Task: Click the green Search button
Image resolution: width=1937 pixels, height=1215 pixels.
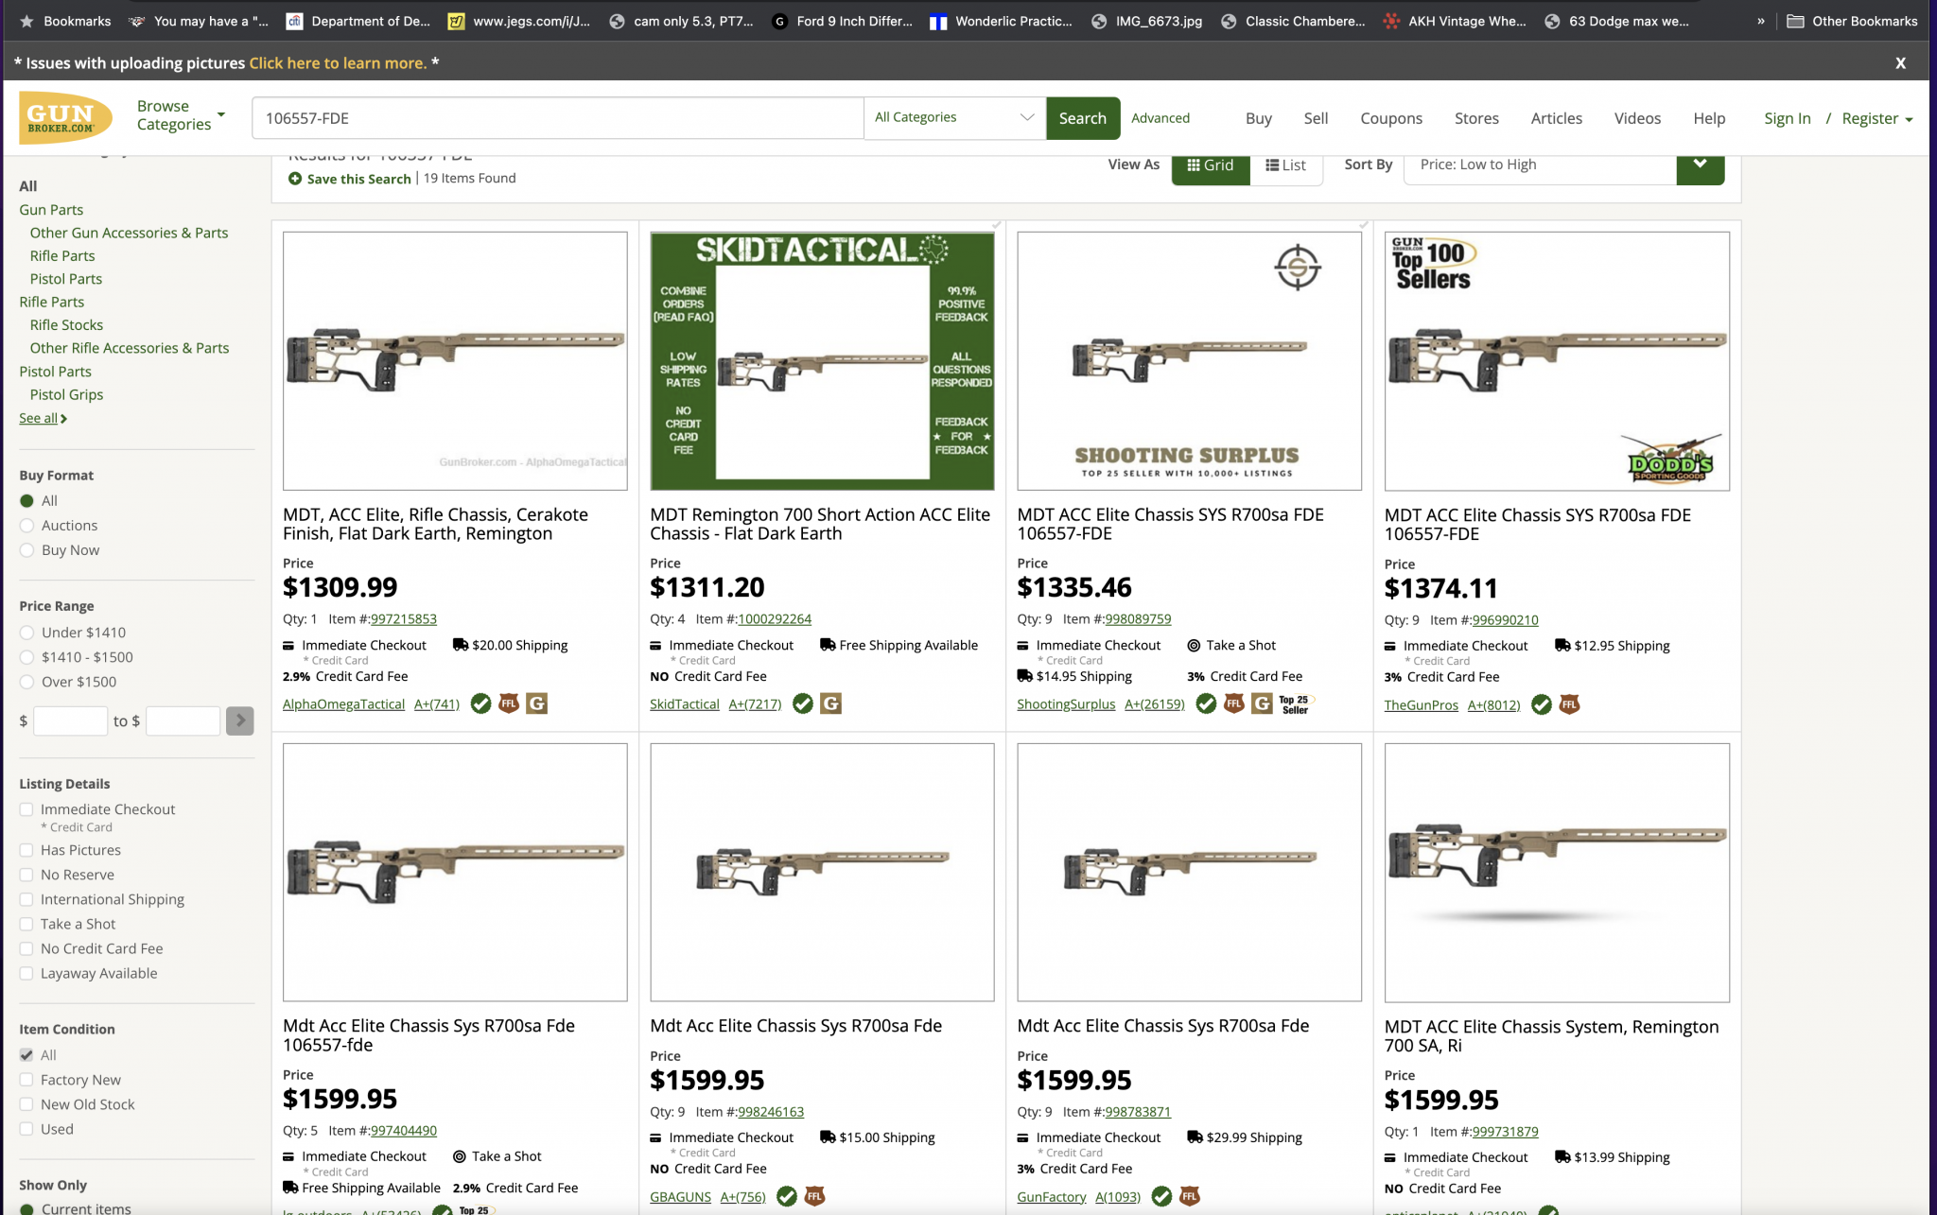Action: click(x=1083, y=118)
